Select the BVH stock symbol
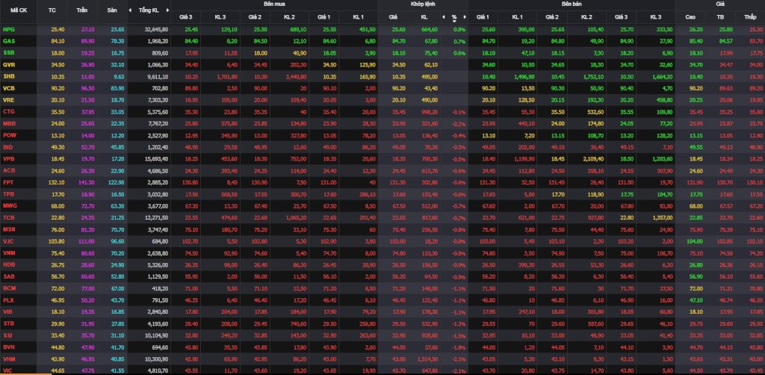The height and width of the screenshot is (375, 765). pyautogui.click(x=9, y=347)
